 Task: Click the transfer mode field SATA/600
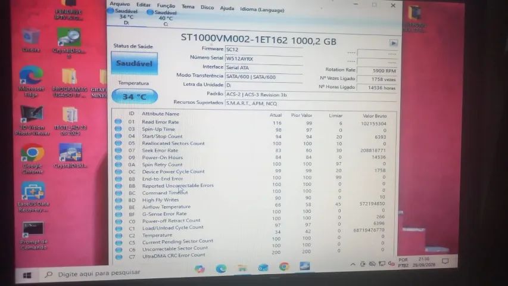point(264,77)
